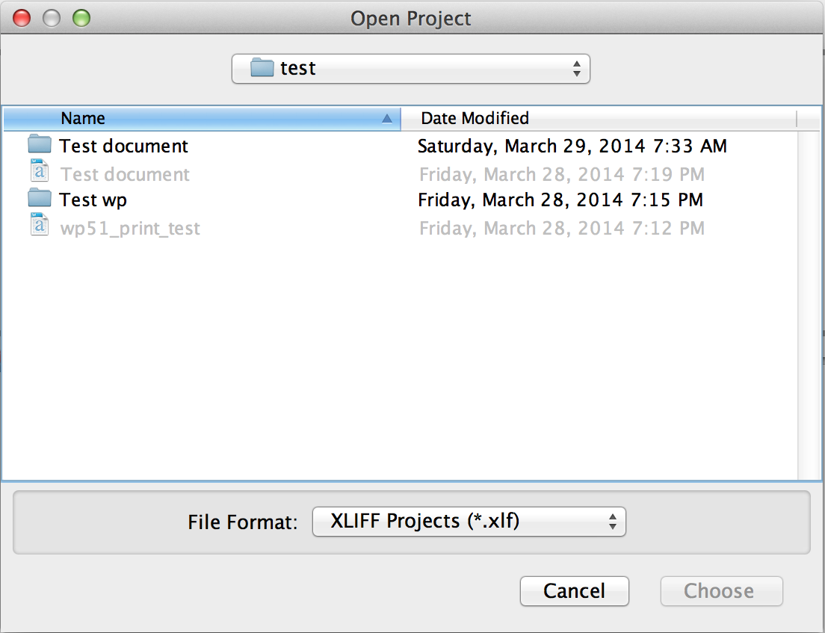Select the Test wp folder name
Viewport: 825px width, 633px height.
[93, 200]
